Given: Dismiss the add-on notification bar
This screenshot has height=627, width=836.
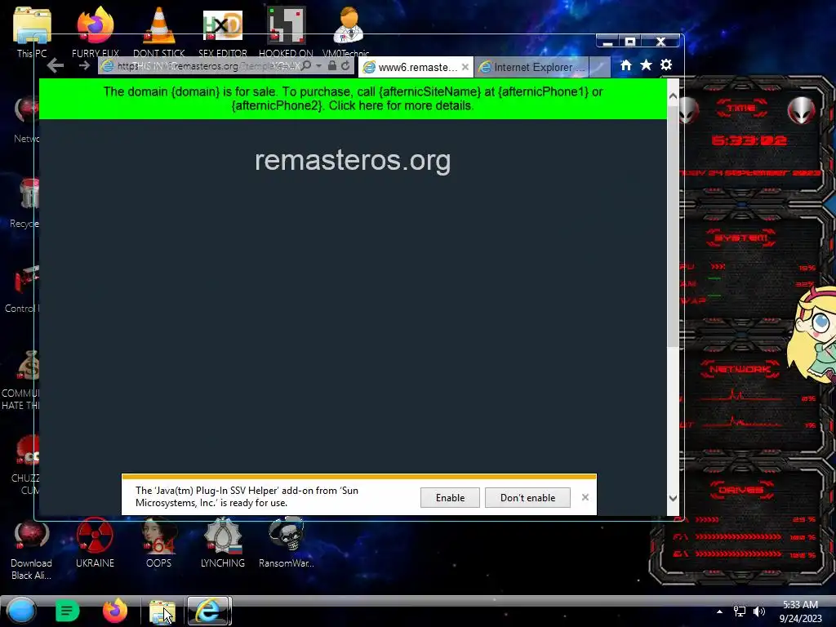Looking at the screenshot, I should pyautogui.click(x=585, y=497).
